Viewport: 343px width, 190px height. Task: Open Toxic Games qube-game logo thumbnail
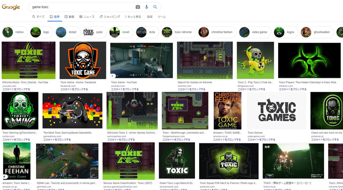coord(276,111)
